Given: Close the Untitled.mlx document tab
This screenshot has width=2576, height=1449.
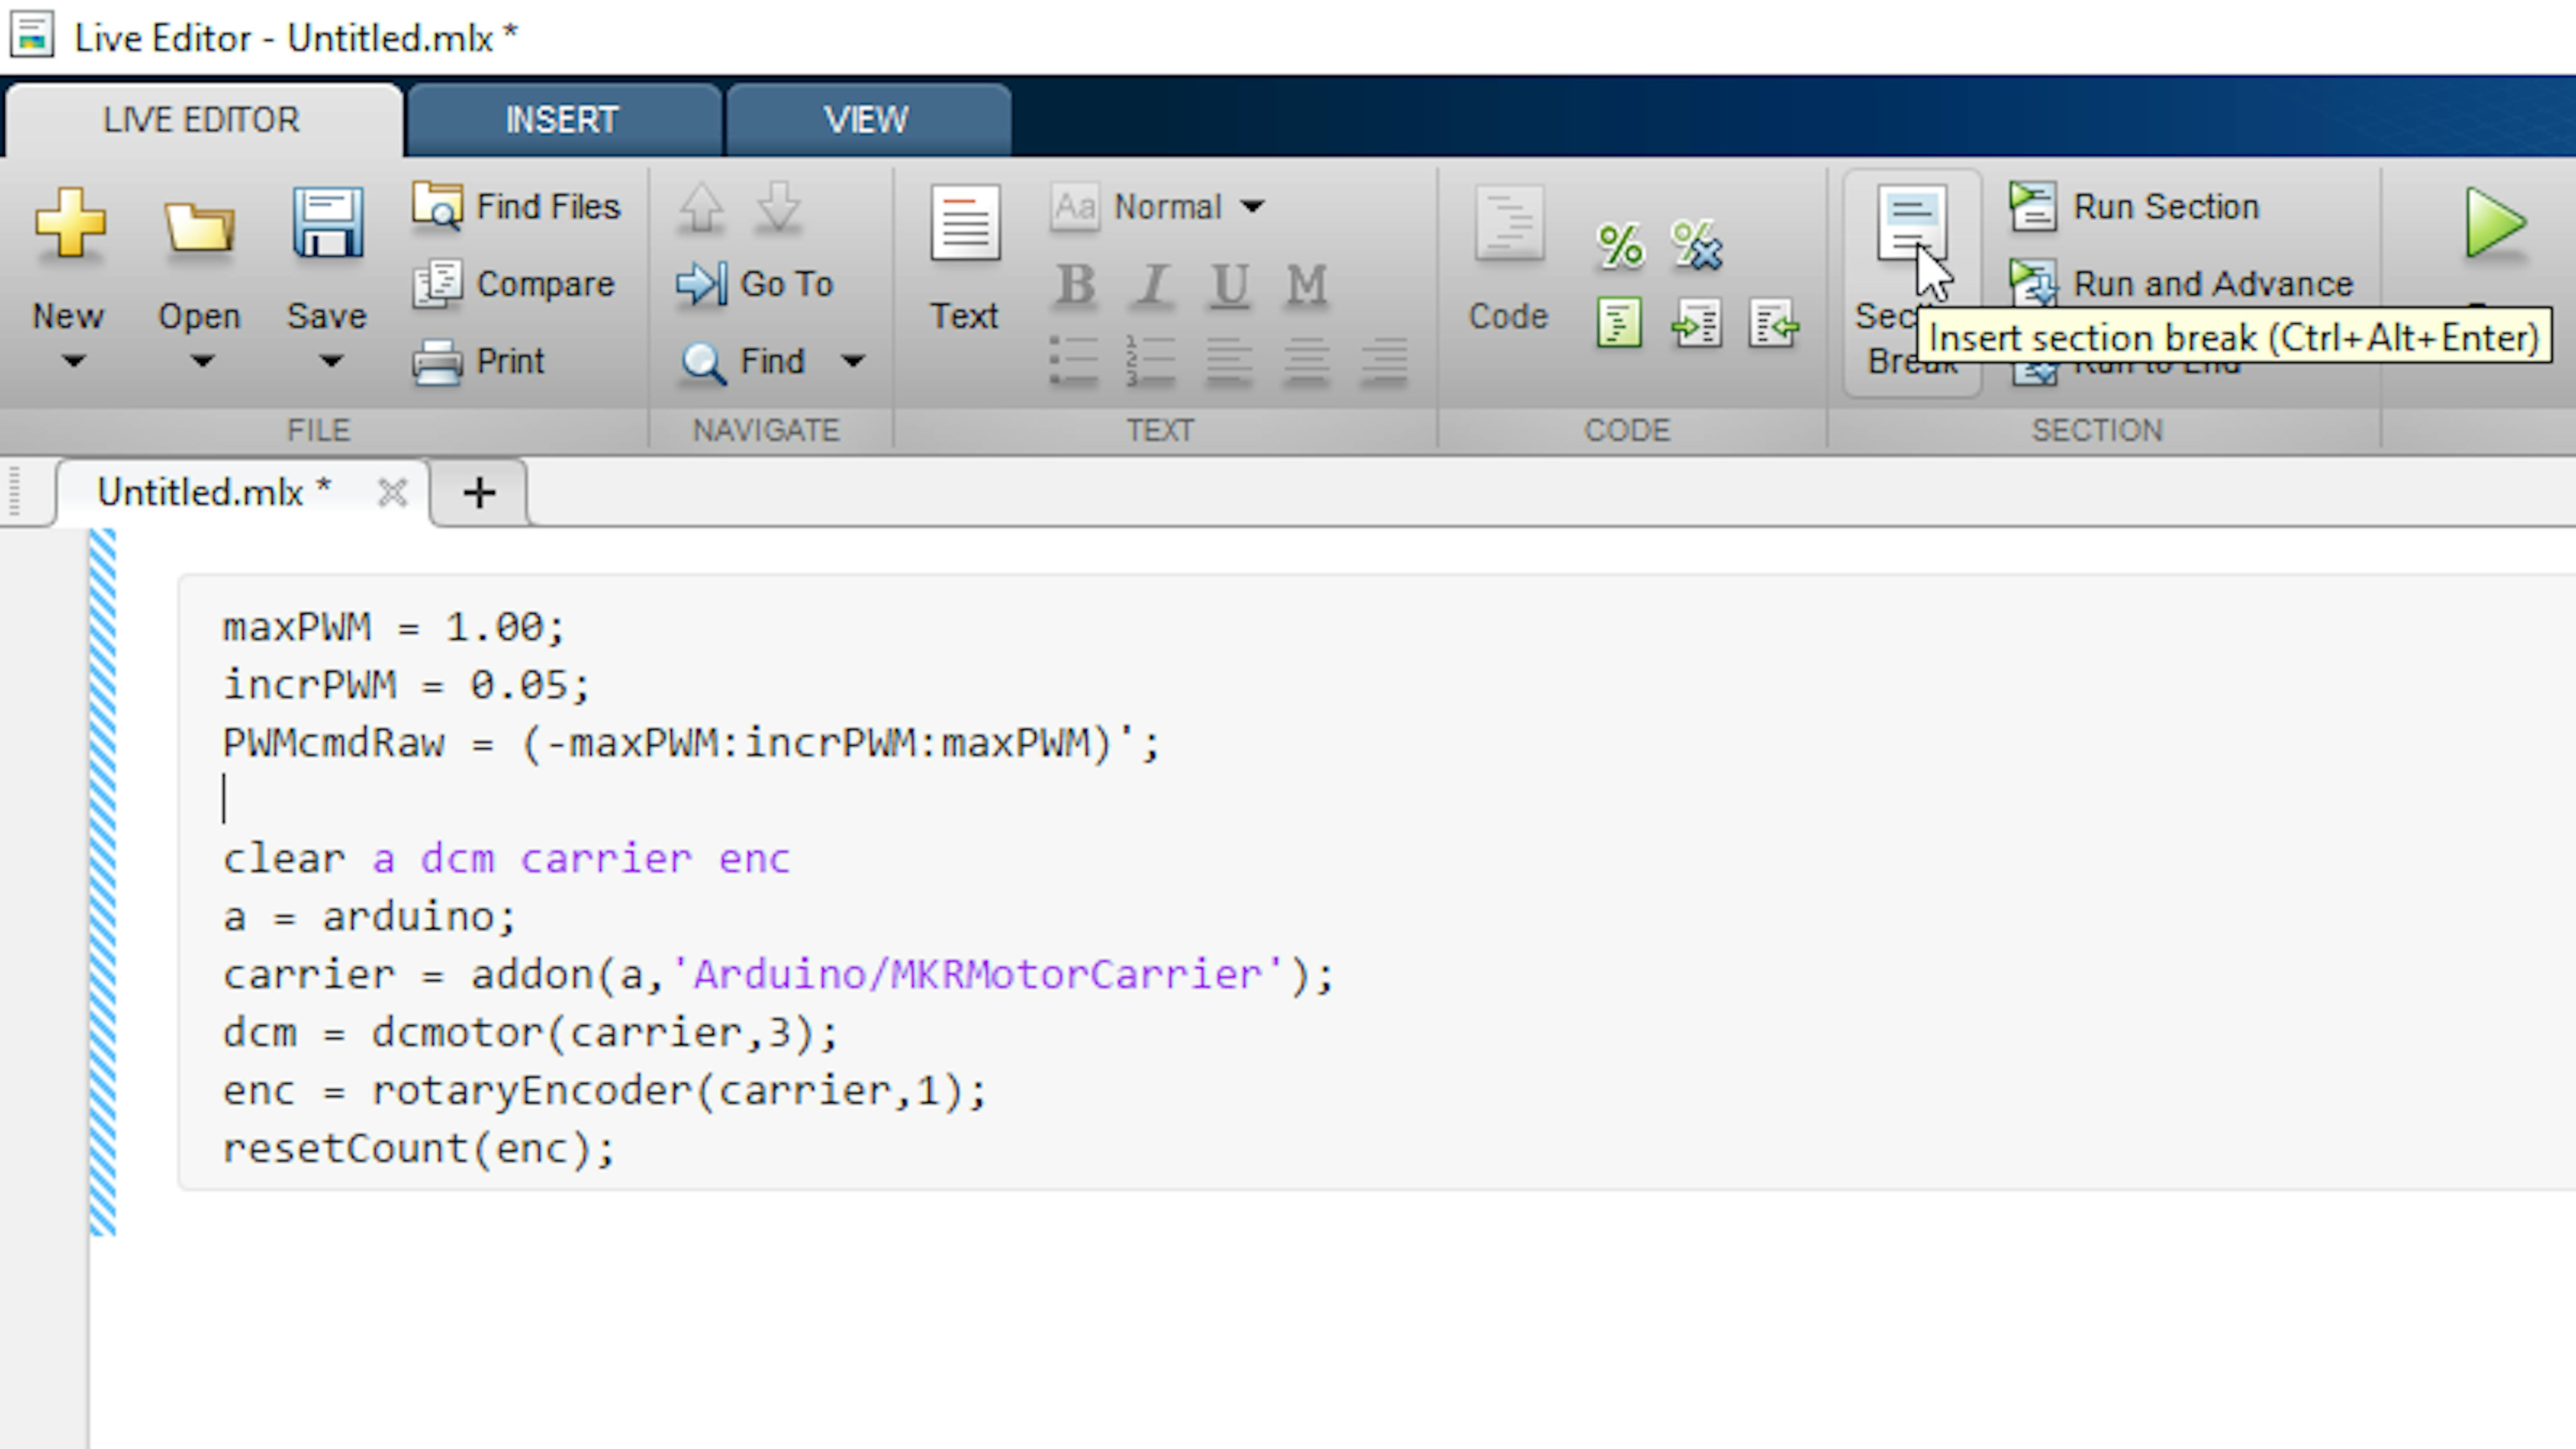Looking at the screenshot, I should (392, 493).
